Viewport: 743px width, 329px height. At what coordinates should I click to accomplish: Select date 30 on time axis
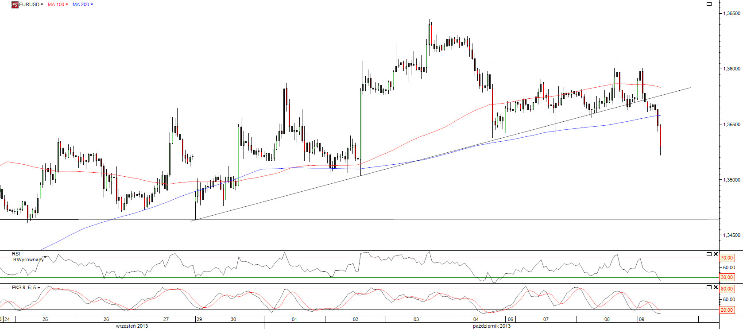click(233, 319)
